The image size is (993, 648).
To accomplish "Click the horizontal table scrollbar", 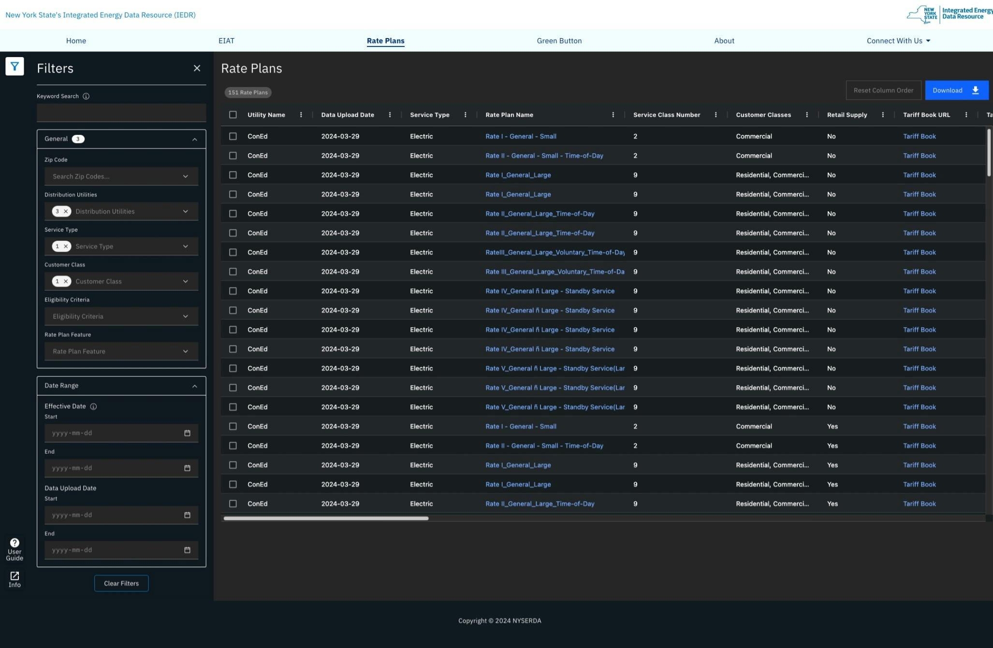I will click(326, 518).
